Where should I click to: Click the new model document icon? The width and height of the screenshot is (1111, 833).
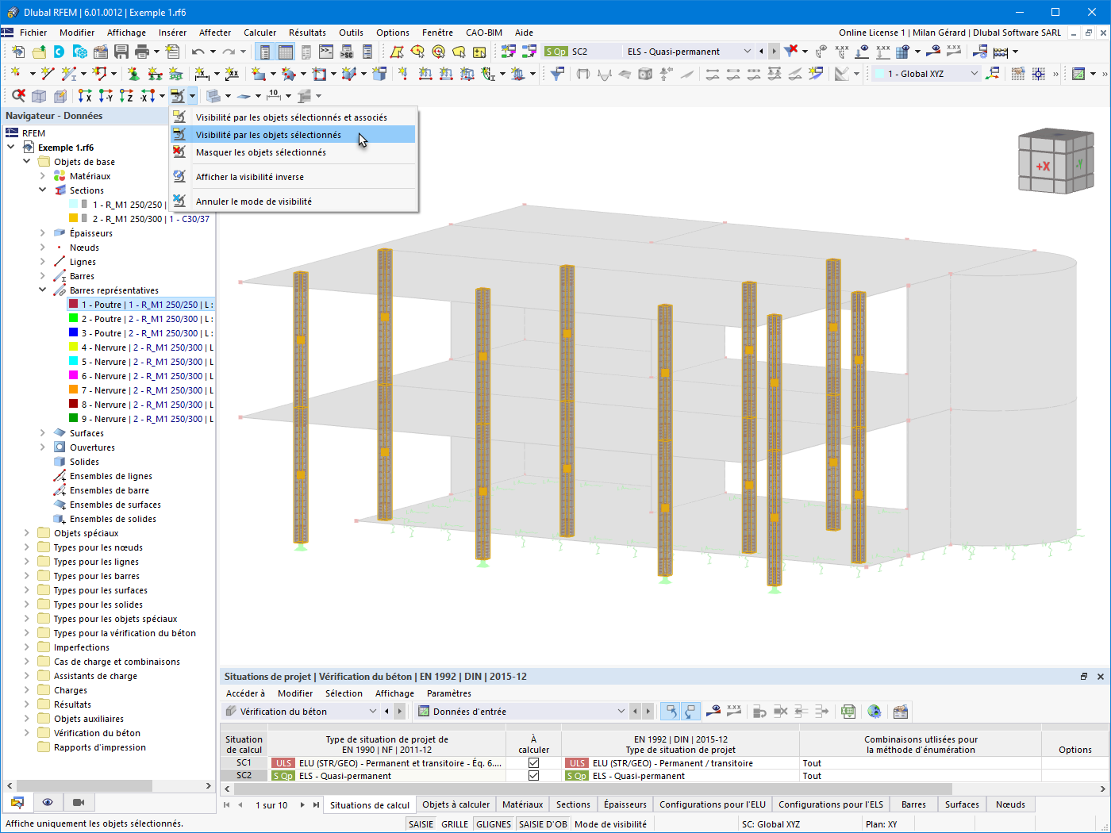click(17, 52)
